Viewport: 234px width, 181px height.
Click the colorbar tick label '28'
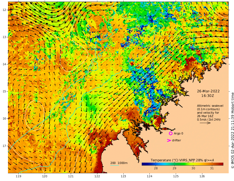(156, 168)
